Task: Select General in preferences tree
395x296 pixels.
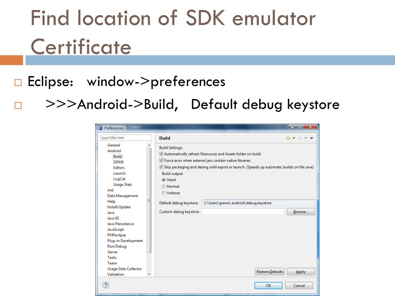Action: [x=114, y=145]
